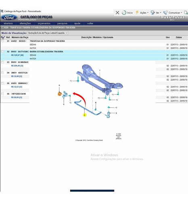Select the stabilizer link part number 3
The width and height of the screenshot is (188, 202).
[109, 114]
